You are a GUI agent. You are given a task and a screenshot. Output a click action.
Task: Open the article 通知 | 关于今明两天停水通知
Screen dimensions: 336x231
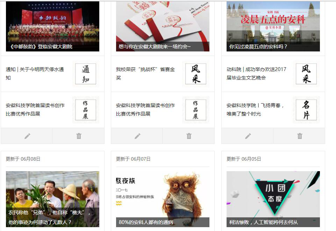35,73
